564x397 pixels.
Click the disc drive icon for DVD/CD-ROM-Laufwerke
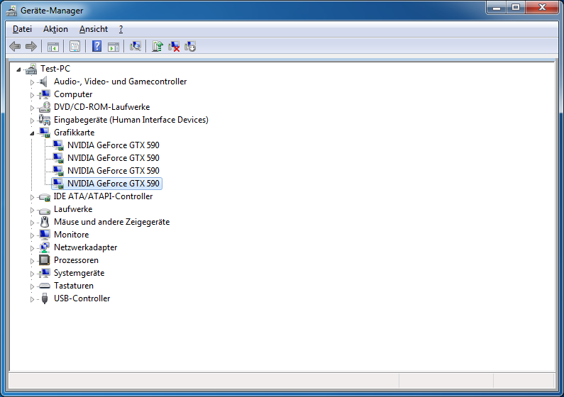point(44,107)
